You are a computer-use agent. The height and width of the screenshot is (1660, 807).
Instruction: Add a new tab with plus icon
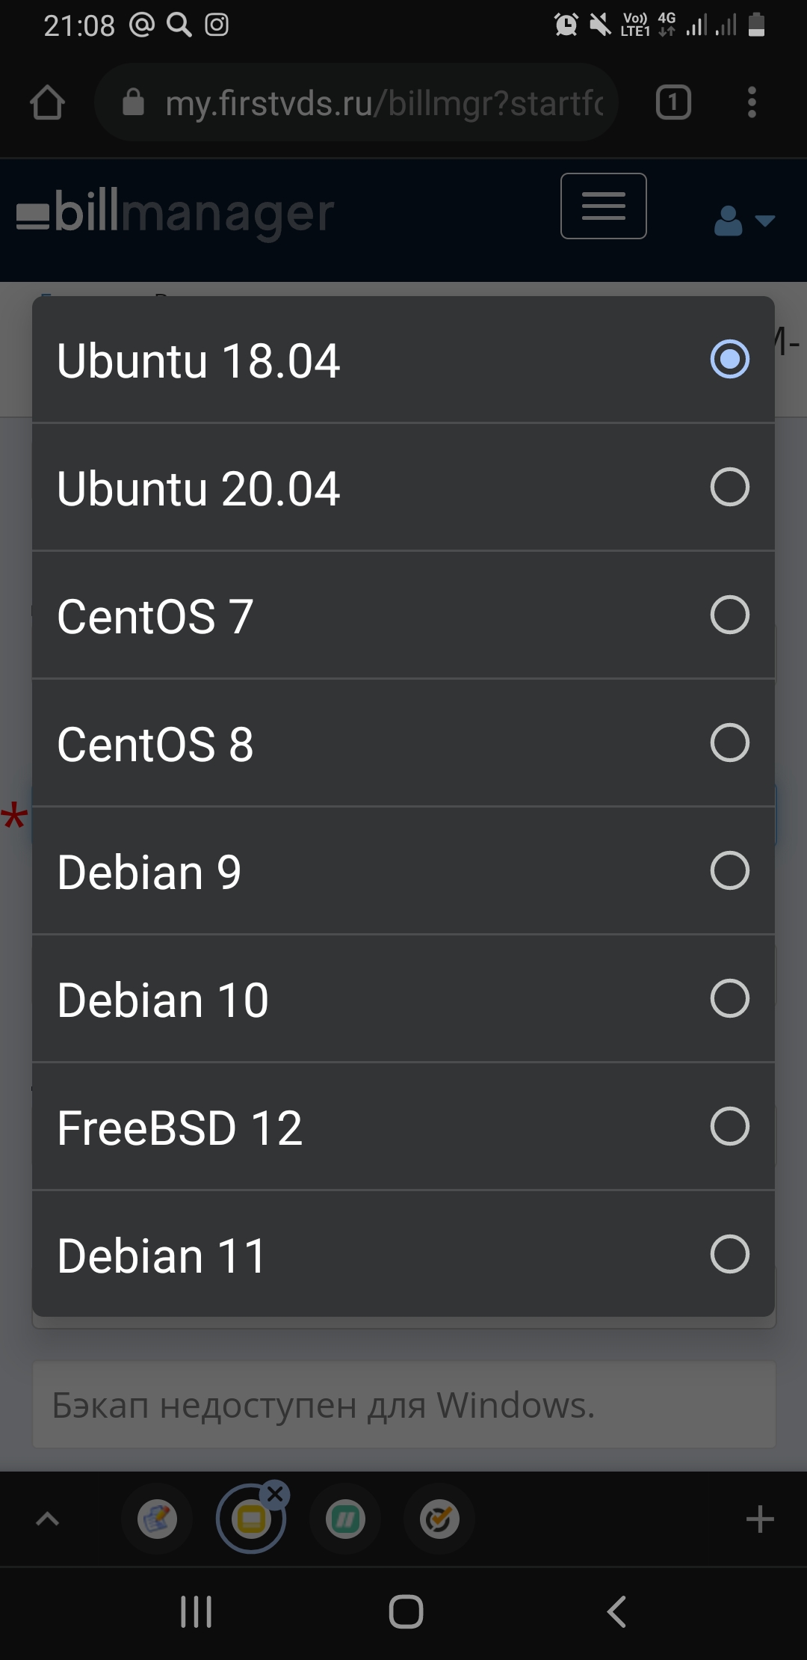tap(760, 1519)
